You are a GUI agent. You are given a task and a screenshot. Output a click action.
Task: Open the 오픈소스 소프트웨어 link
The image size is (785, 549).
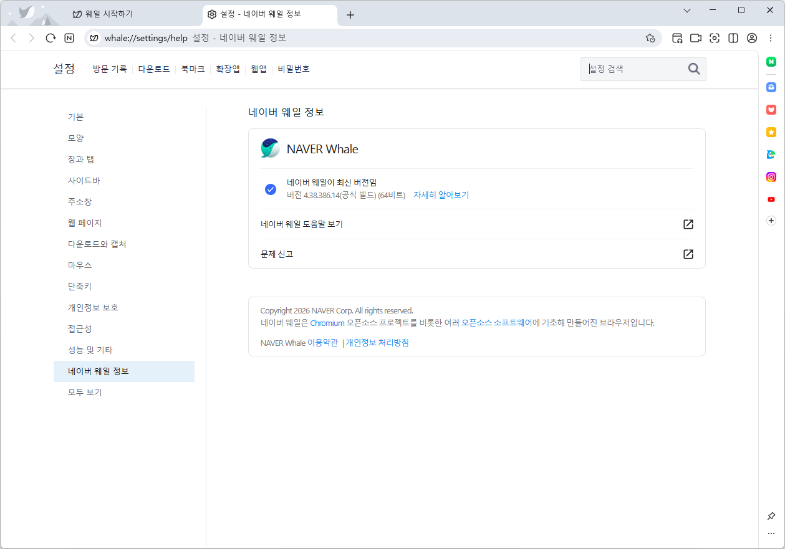pos(497,323)
